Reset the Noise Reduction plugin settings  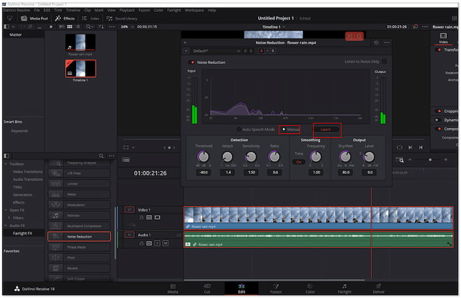(376, 43)
